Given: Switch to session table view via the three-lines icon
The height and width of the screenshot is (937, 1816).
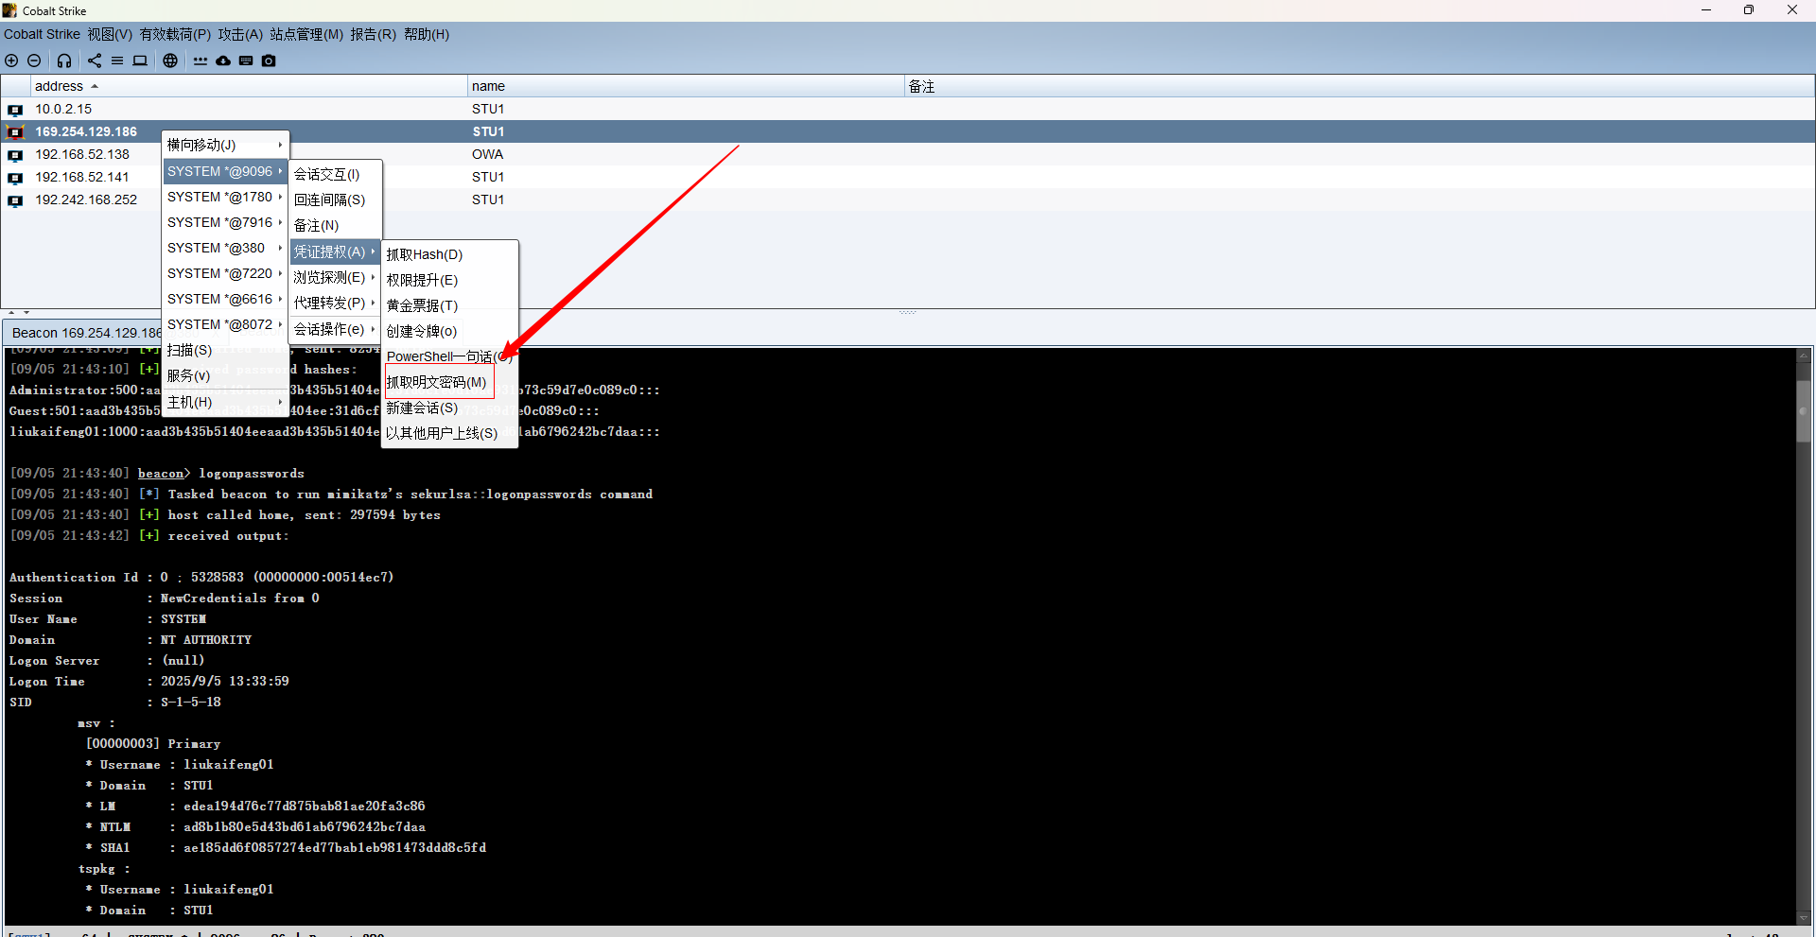Looking at the screenshot, I should tap(117, 61).
